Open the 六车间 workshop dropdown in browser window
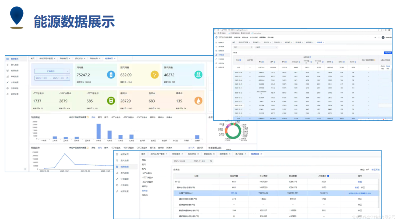This screenshot has width=397, height=220. 266,47
